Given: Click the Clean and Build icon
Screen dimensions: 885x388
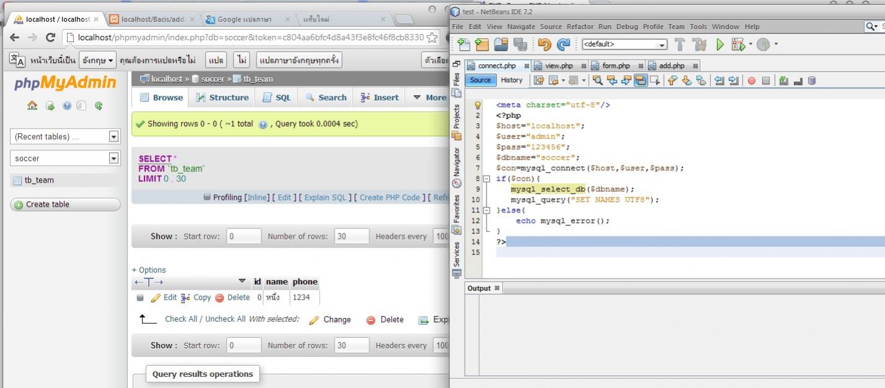Looking at the screenshot, I should [699, 45].
